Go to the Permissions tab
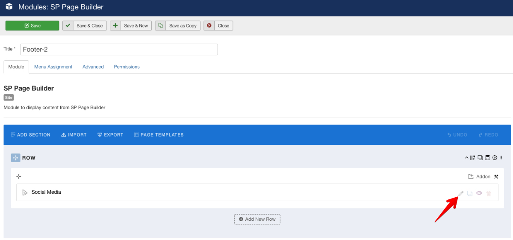The width and height of the screenshot is (513, 240). (127, 67)
